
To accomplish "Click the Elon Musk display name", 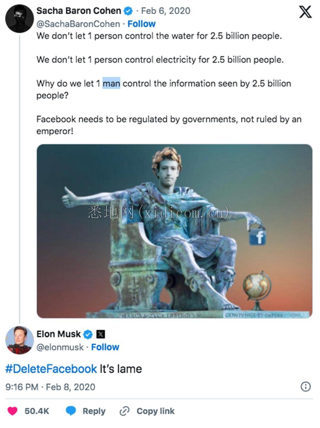I will [58, 334].
